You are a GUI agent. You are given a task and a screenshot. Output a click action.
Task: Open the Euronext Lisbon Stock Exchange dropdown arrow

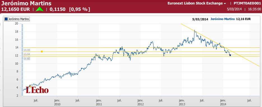tap(225, 4)
